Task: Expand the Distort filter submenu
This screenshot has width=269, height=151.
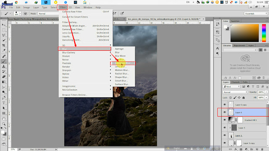Action: coord(86,56)
